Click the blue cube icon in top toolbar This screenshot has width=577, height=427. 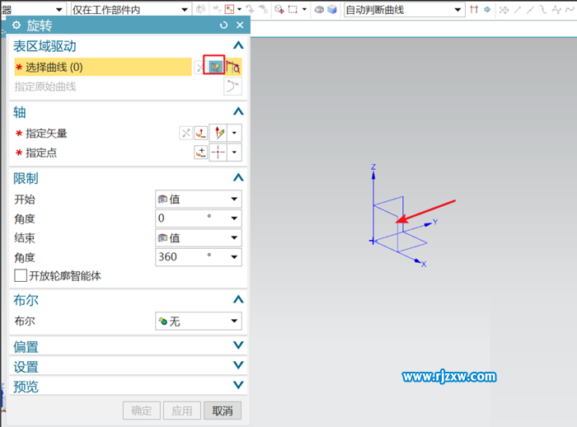click(332, 10)
